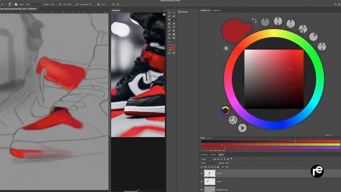Toggle pressure for opacity in options bar

[x=60, y=4]
